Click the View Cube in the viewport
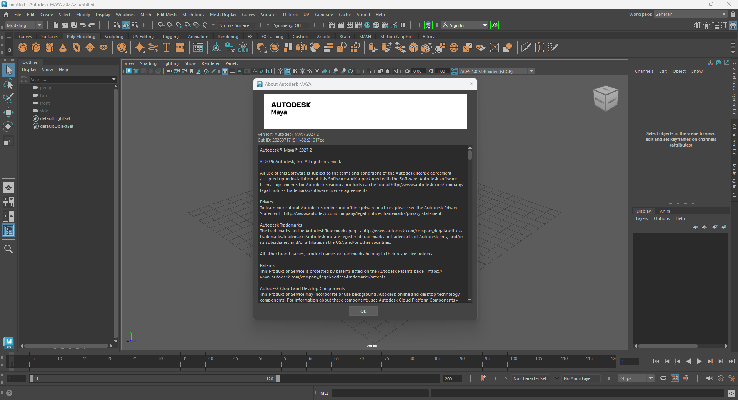 click(x=606, y=98)
